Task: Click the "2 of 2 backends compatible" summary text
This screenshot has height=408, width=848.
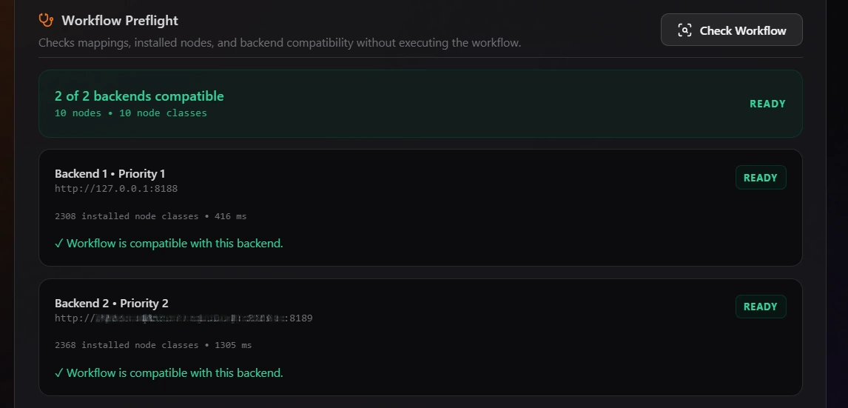Action: click(x=139, y=96)
